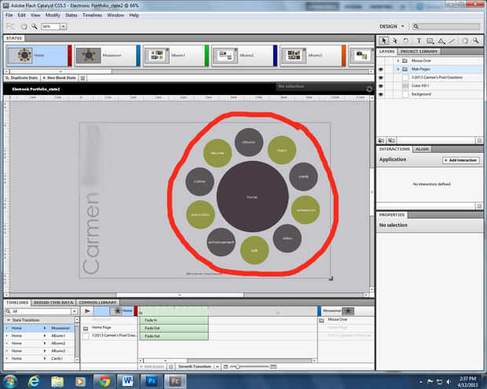Click the new sublayer icon in Layers panel

tap(391, 140)
